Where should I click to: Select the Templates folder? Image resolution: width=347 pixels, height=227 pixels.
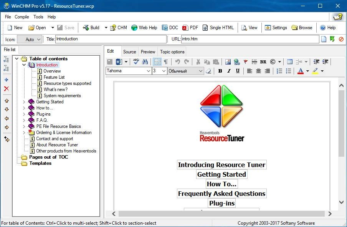click(x=40, y=163)
